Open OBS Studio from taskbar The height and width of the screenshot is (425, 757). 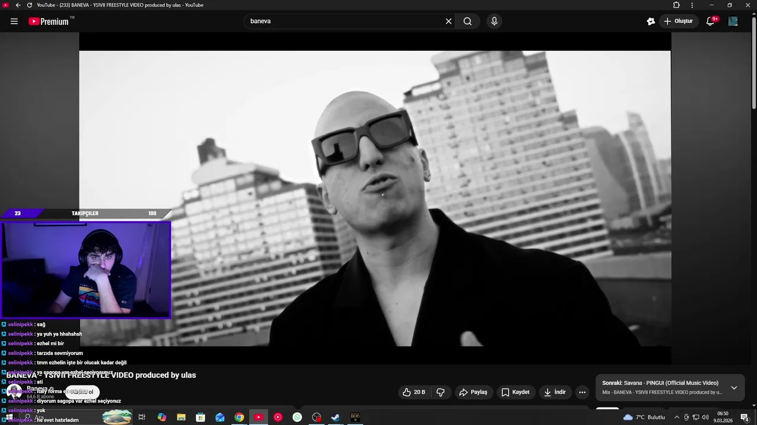pos(316,417)
